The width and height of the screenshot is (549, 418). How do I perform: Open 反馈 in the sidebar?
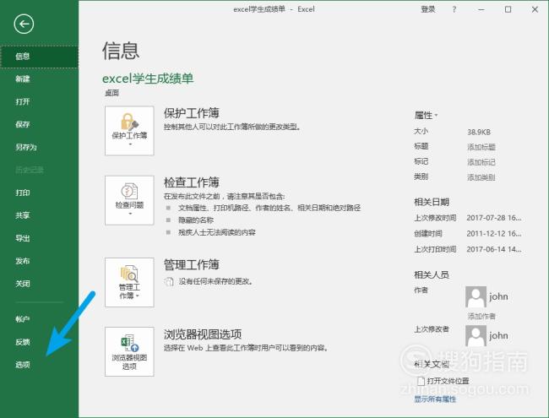[39, 342]
